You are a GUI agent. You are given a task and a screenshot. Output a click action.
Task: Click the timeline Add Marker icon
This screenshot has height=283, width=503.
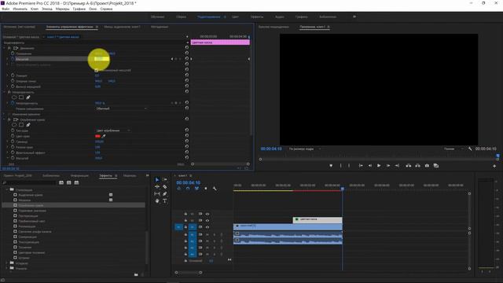tap(206, 189)
